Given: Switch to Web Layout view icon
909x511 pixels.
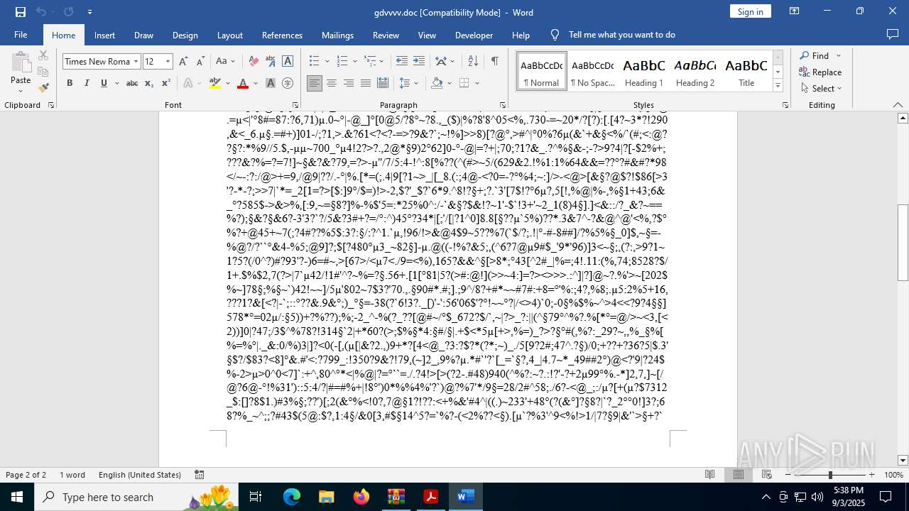Looking at the screenshot, I should pos(767,475).
